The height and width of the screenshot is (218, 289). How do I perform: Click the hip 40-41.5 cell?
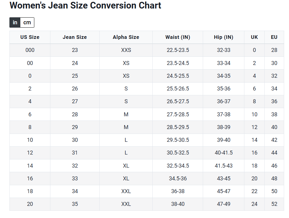[x=223, y=153]
